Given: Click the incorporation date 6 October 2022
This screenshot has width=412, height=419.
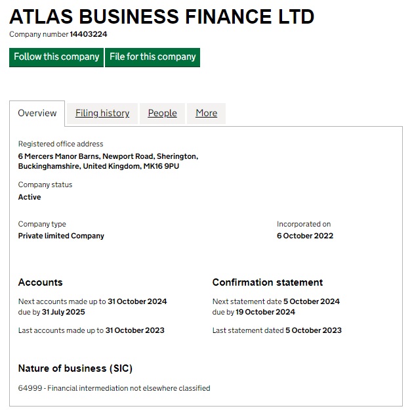Looking at the screenshot, I should (x=304, y=236).
